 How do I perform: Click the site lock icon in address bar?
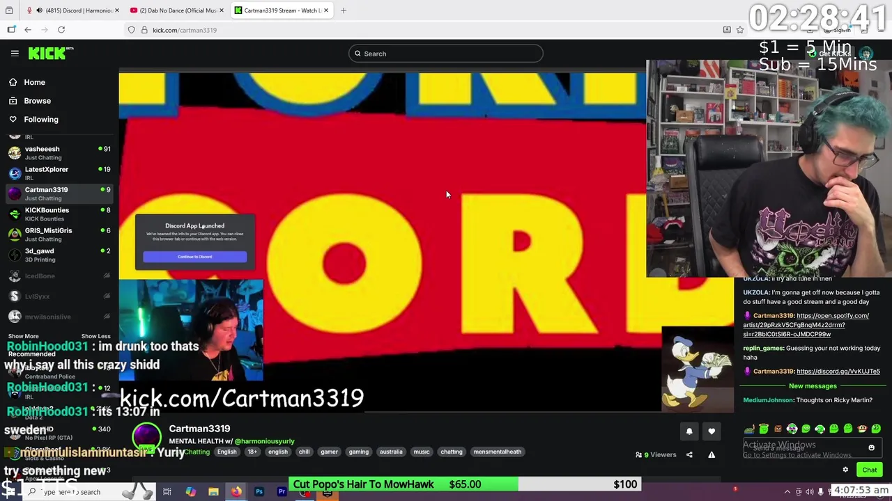point(144,30)
